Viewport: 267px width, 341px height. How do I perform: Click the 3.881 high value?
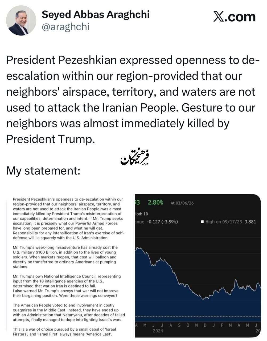tap(250, 222)
